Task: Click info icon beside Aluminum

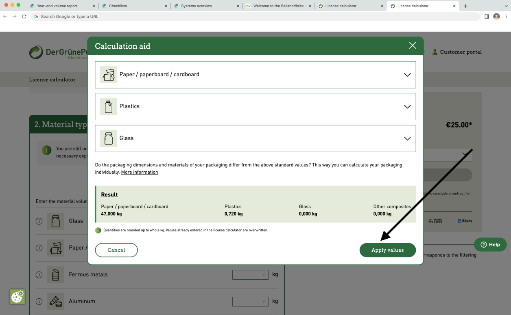Action: (39, 302)
